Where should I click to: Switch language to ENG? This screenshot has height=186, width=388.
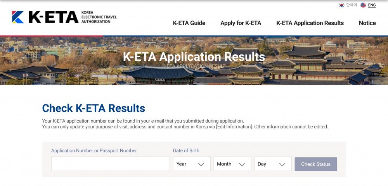click(372, 5)
